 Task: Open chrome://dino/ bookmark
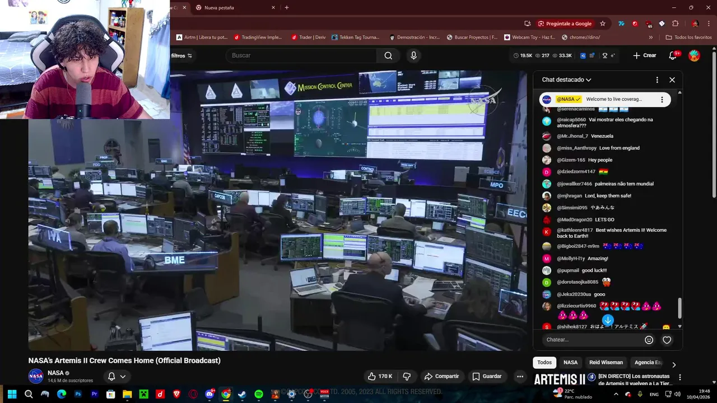point(580,38)
